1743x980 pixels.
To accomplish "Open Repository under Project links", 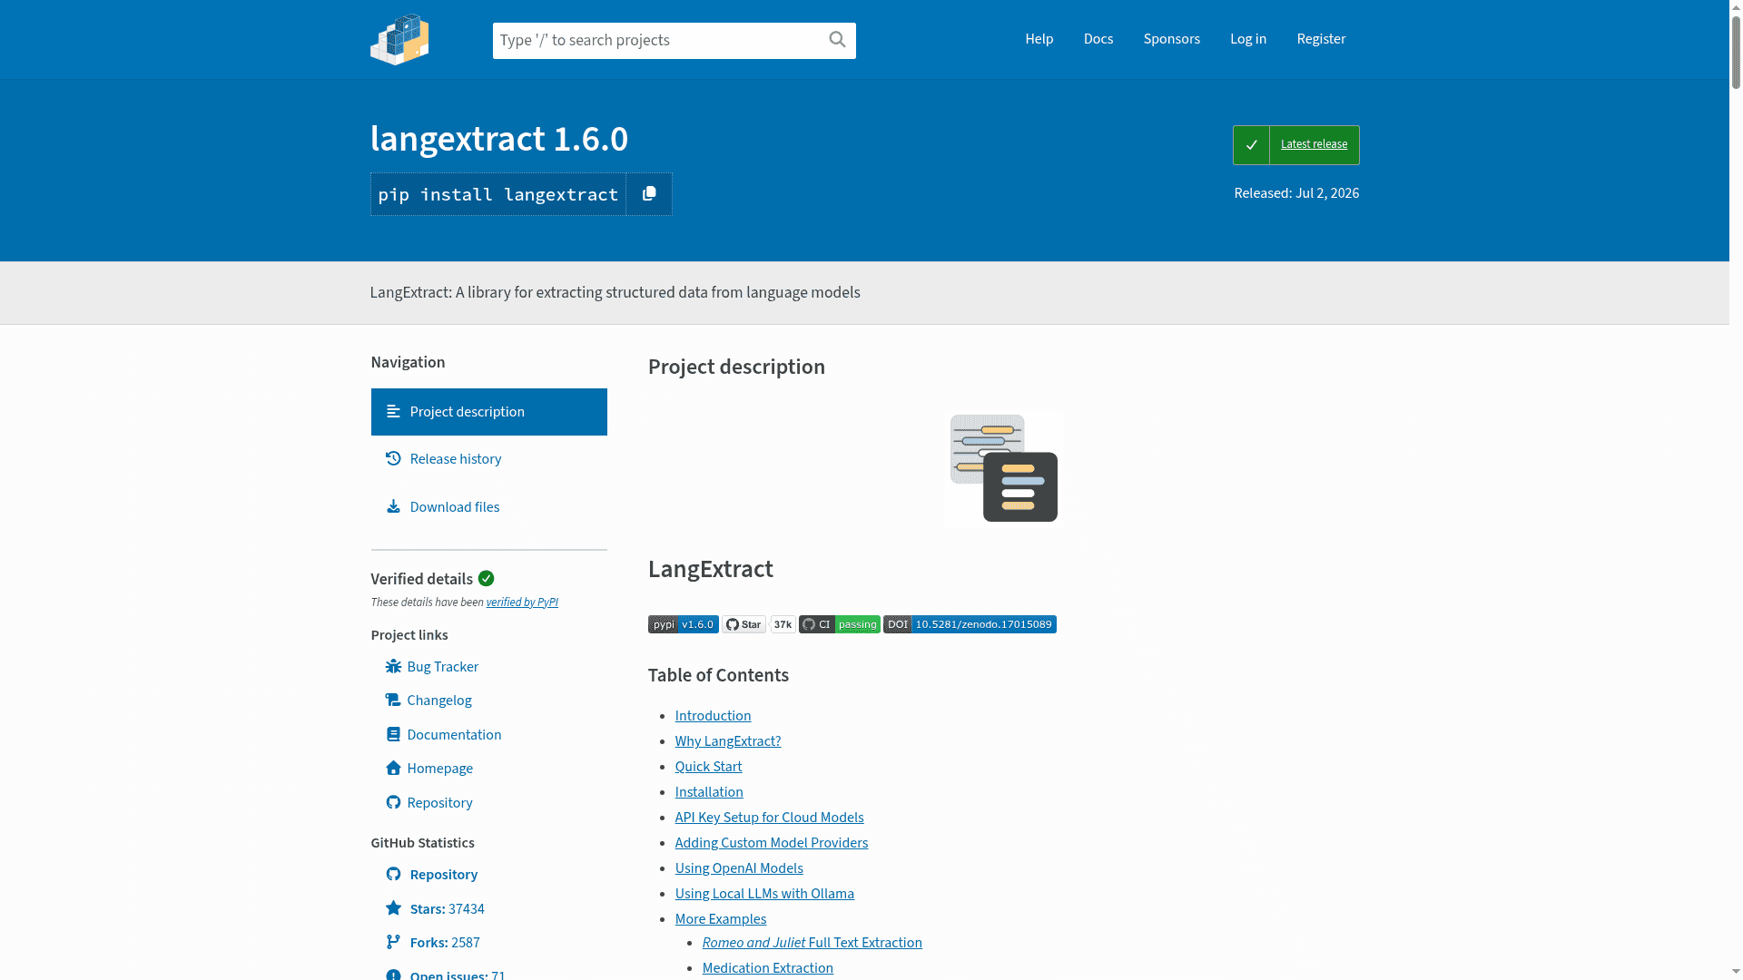I will click(440, 803).
